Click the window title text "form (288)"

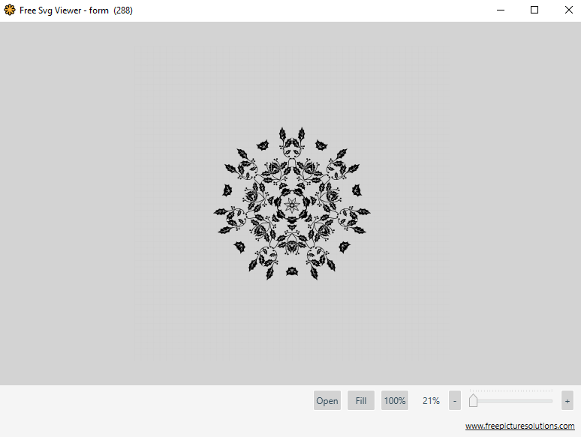tap(110, 10)
